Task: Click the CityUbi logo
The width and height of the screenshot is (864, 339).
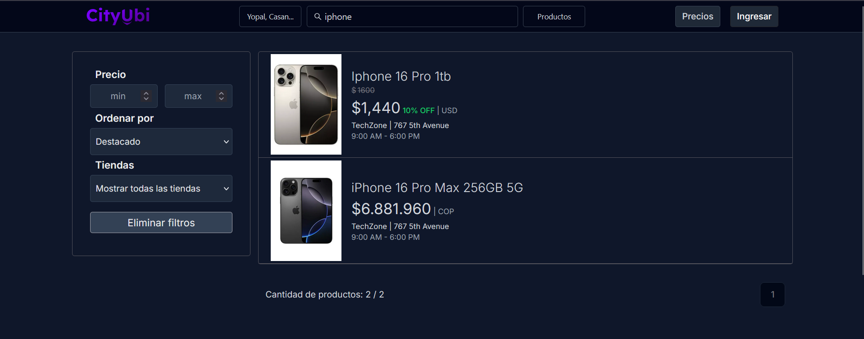Action: [118, 16]
